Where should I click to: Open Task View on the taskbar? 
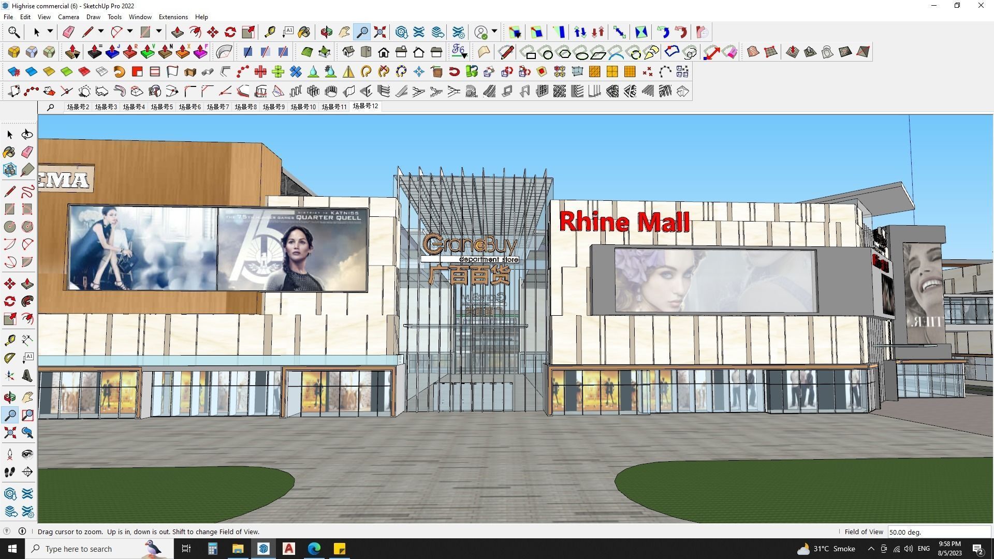point(186,549)
